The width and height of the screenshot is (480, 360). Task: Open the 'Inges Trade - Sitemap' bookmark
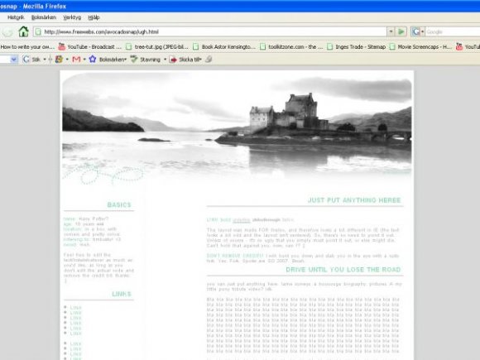(x=357, y=47)
